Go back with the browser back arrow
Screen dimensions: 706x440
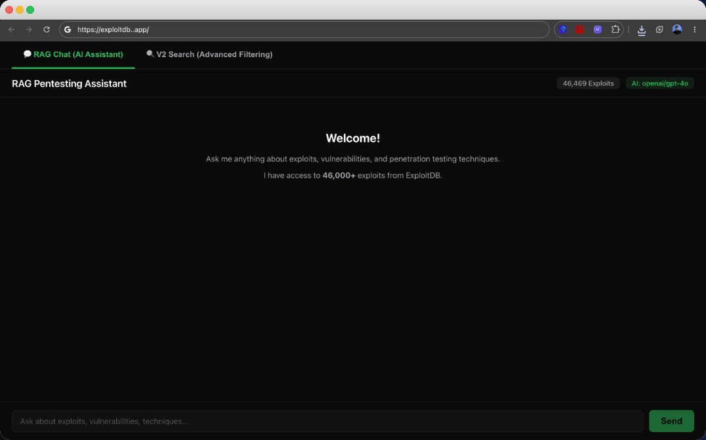coord(12,30)
